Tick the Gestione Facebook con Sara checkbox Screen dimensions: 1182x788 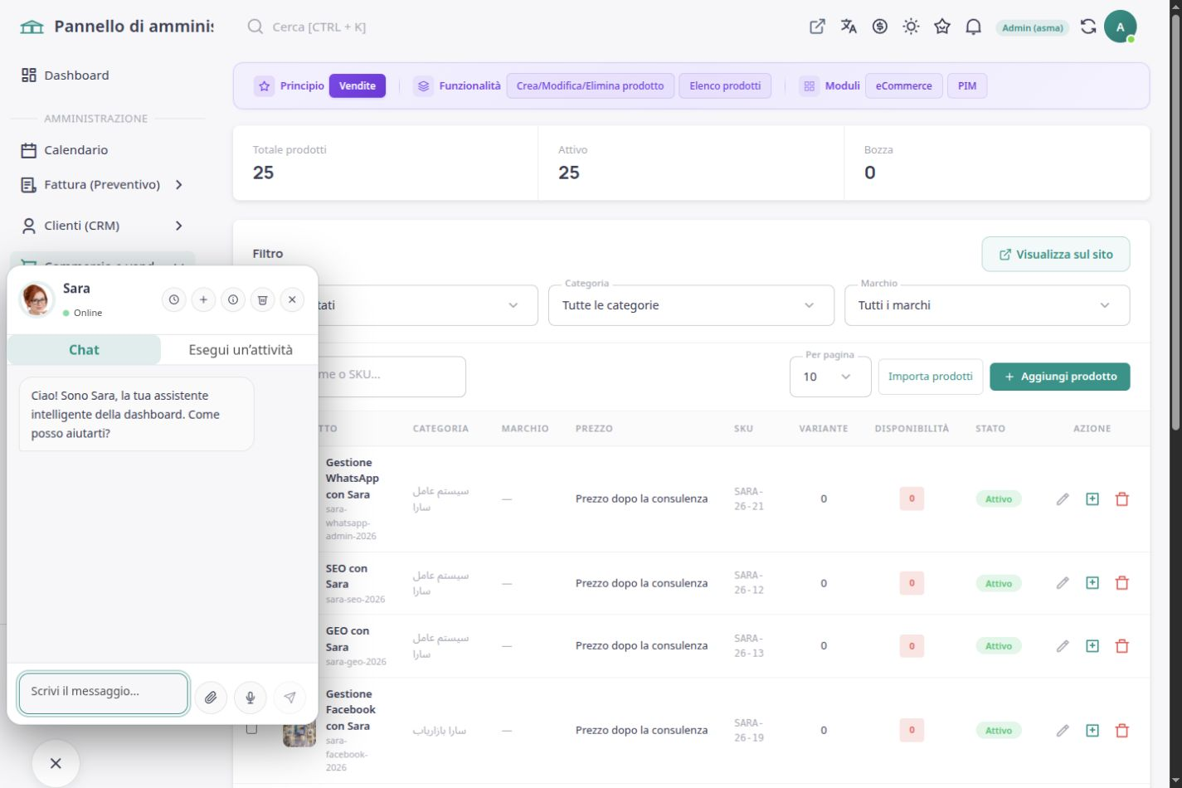251,729
